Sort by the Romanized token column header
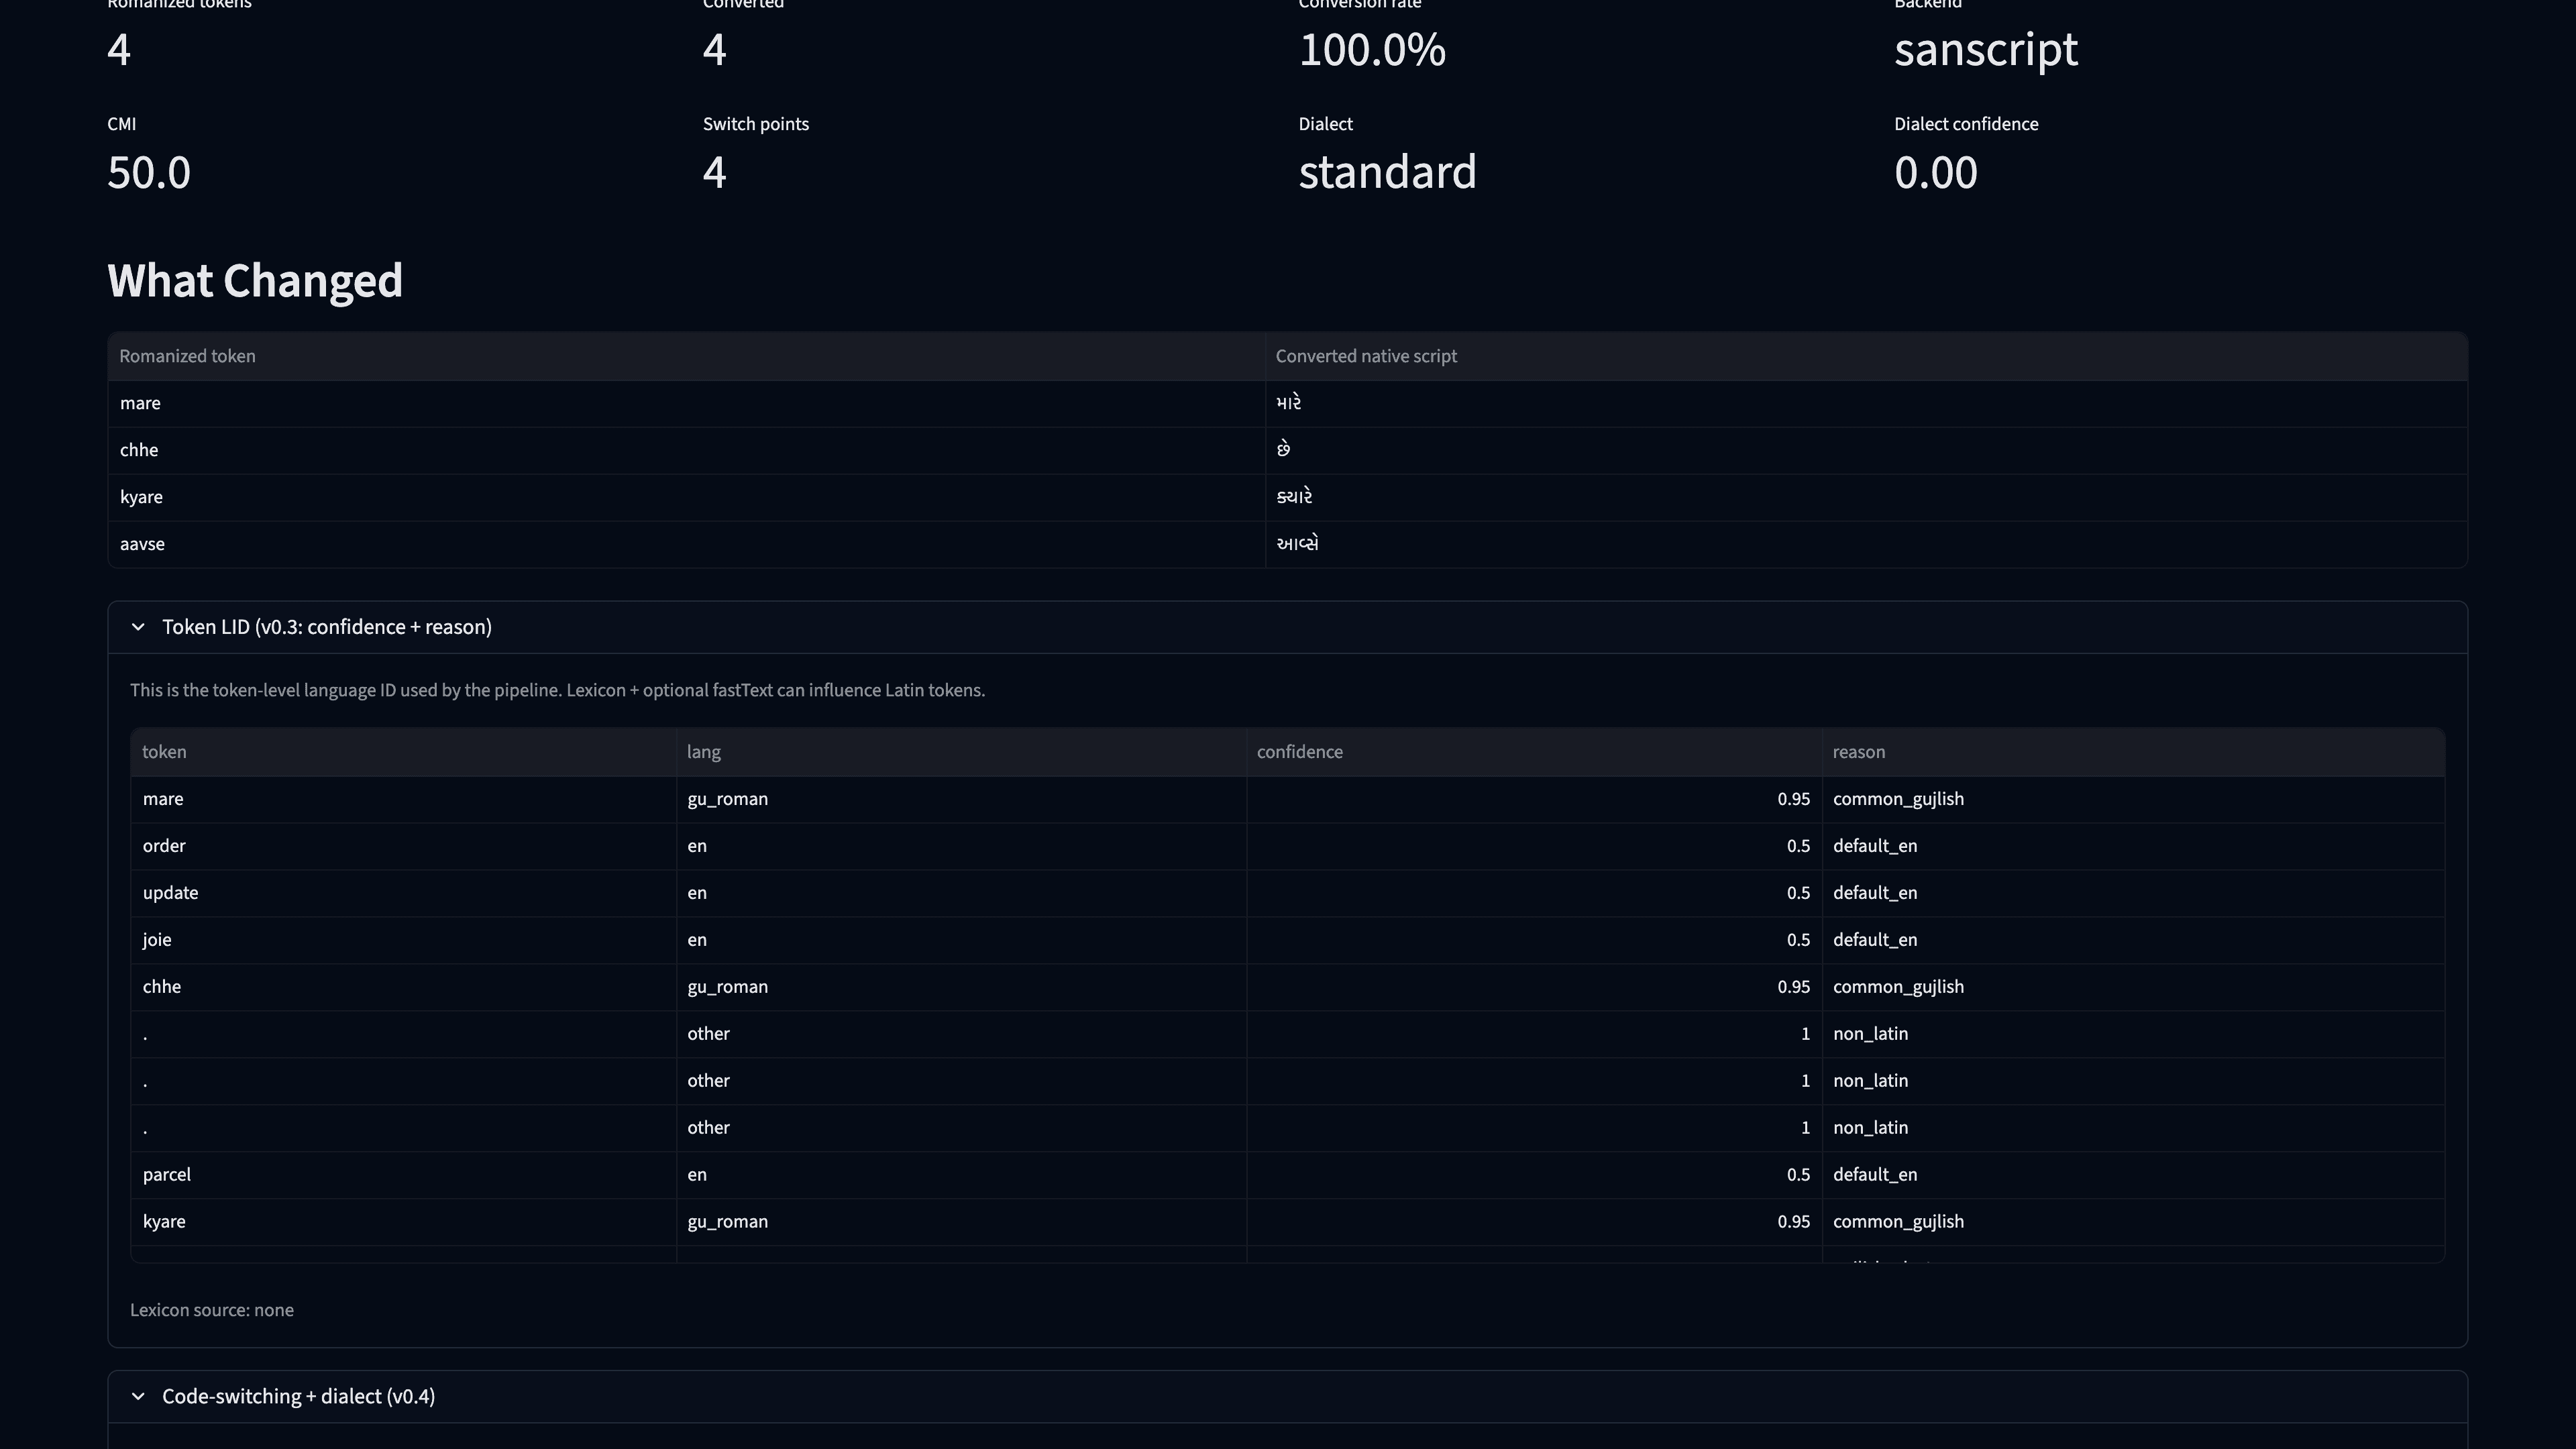Screen dimensions: 2576x1449 tap(187, 356)
